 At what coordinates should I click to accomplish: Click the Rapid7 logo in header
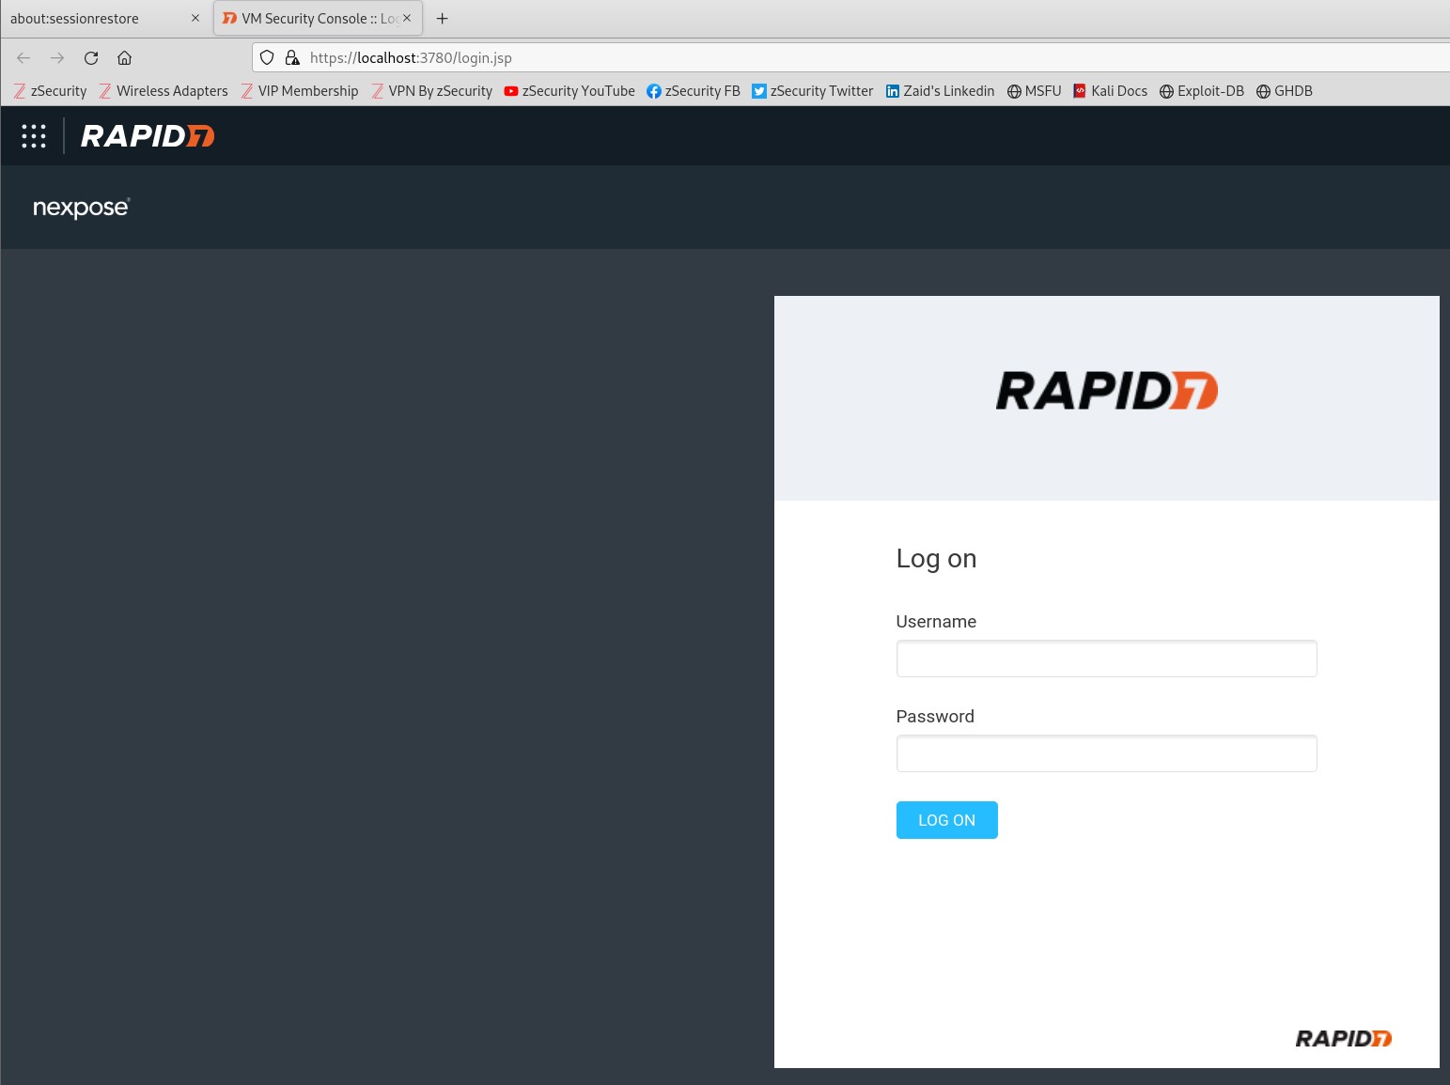148,136
